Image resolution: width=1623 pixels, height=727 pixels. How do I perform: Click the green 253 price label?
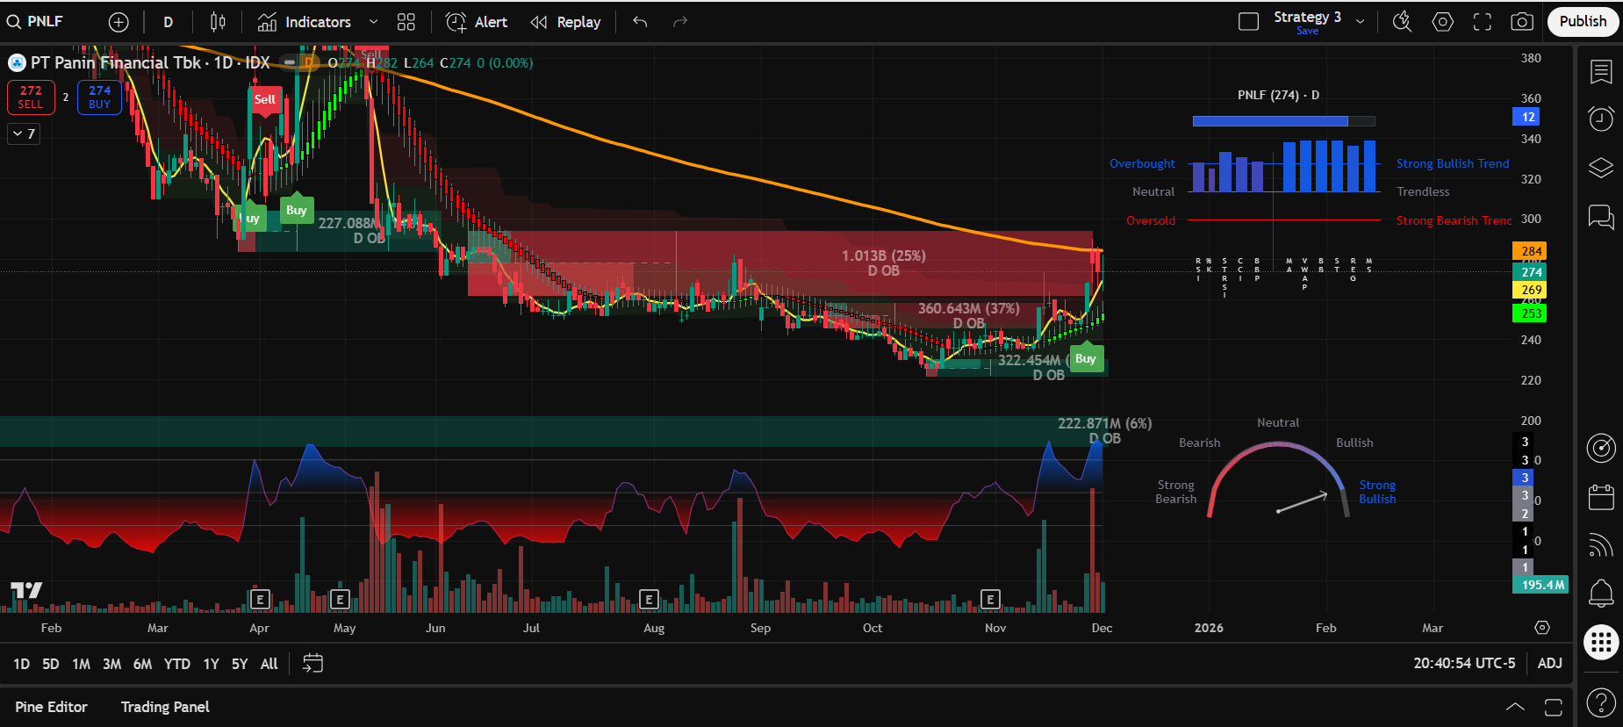(x=1530, y=313)
